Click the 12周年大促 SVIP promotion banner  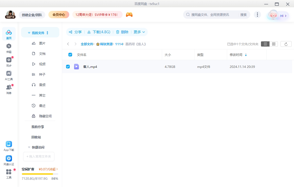[97, 15]
